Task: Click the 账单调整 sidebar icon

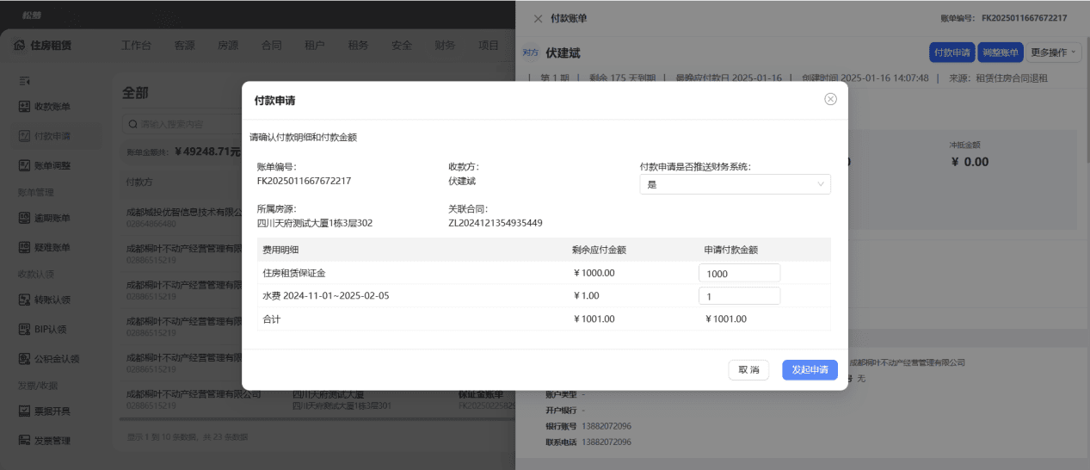Action: 25,165
